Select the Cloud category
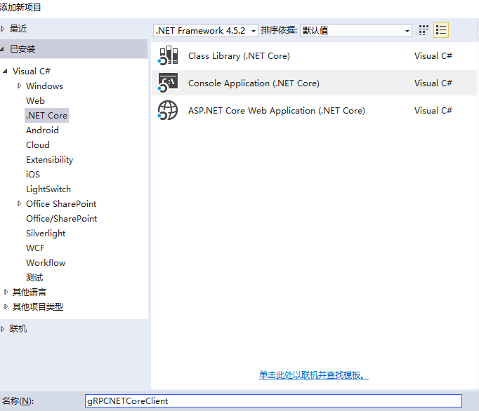Screen dimensions: 479x411 (37, 145)
